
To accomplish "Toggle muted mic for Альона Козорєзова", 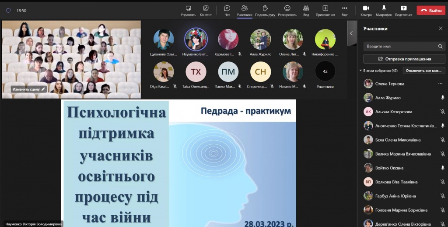I will (442, 112).
